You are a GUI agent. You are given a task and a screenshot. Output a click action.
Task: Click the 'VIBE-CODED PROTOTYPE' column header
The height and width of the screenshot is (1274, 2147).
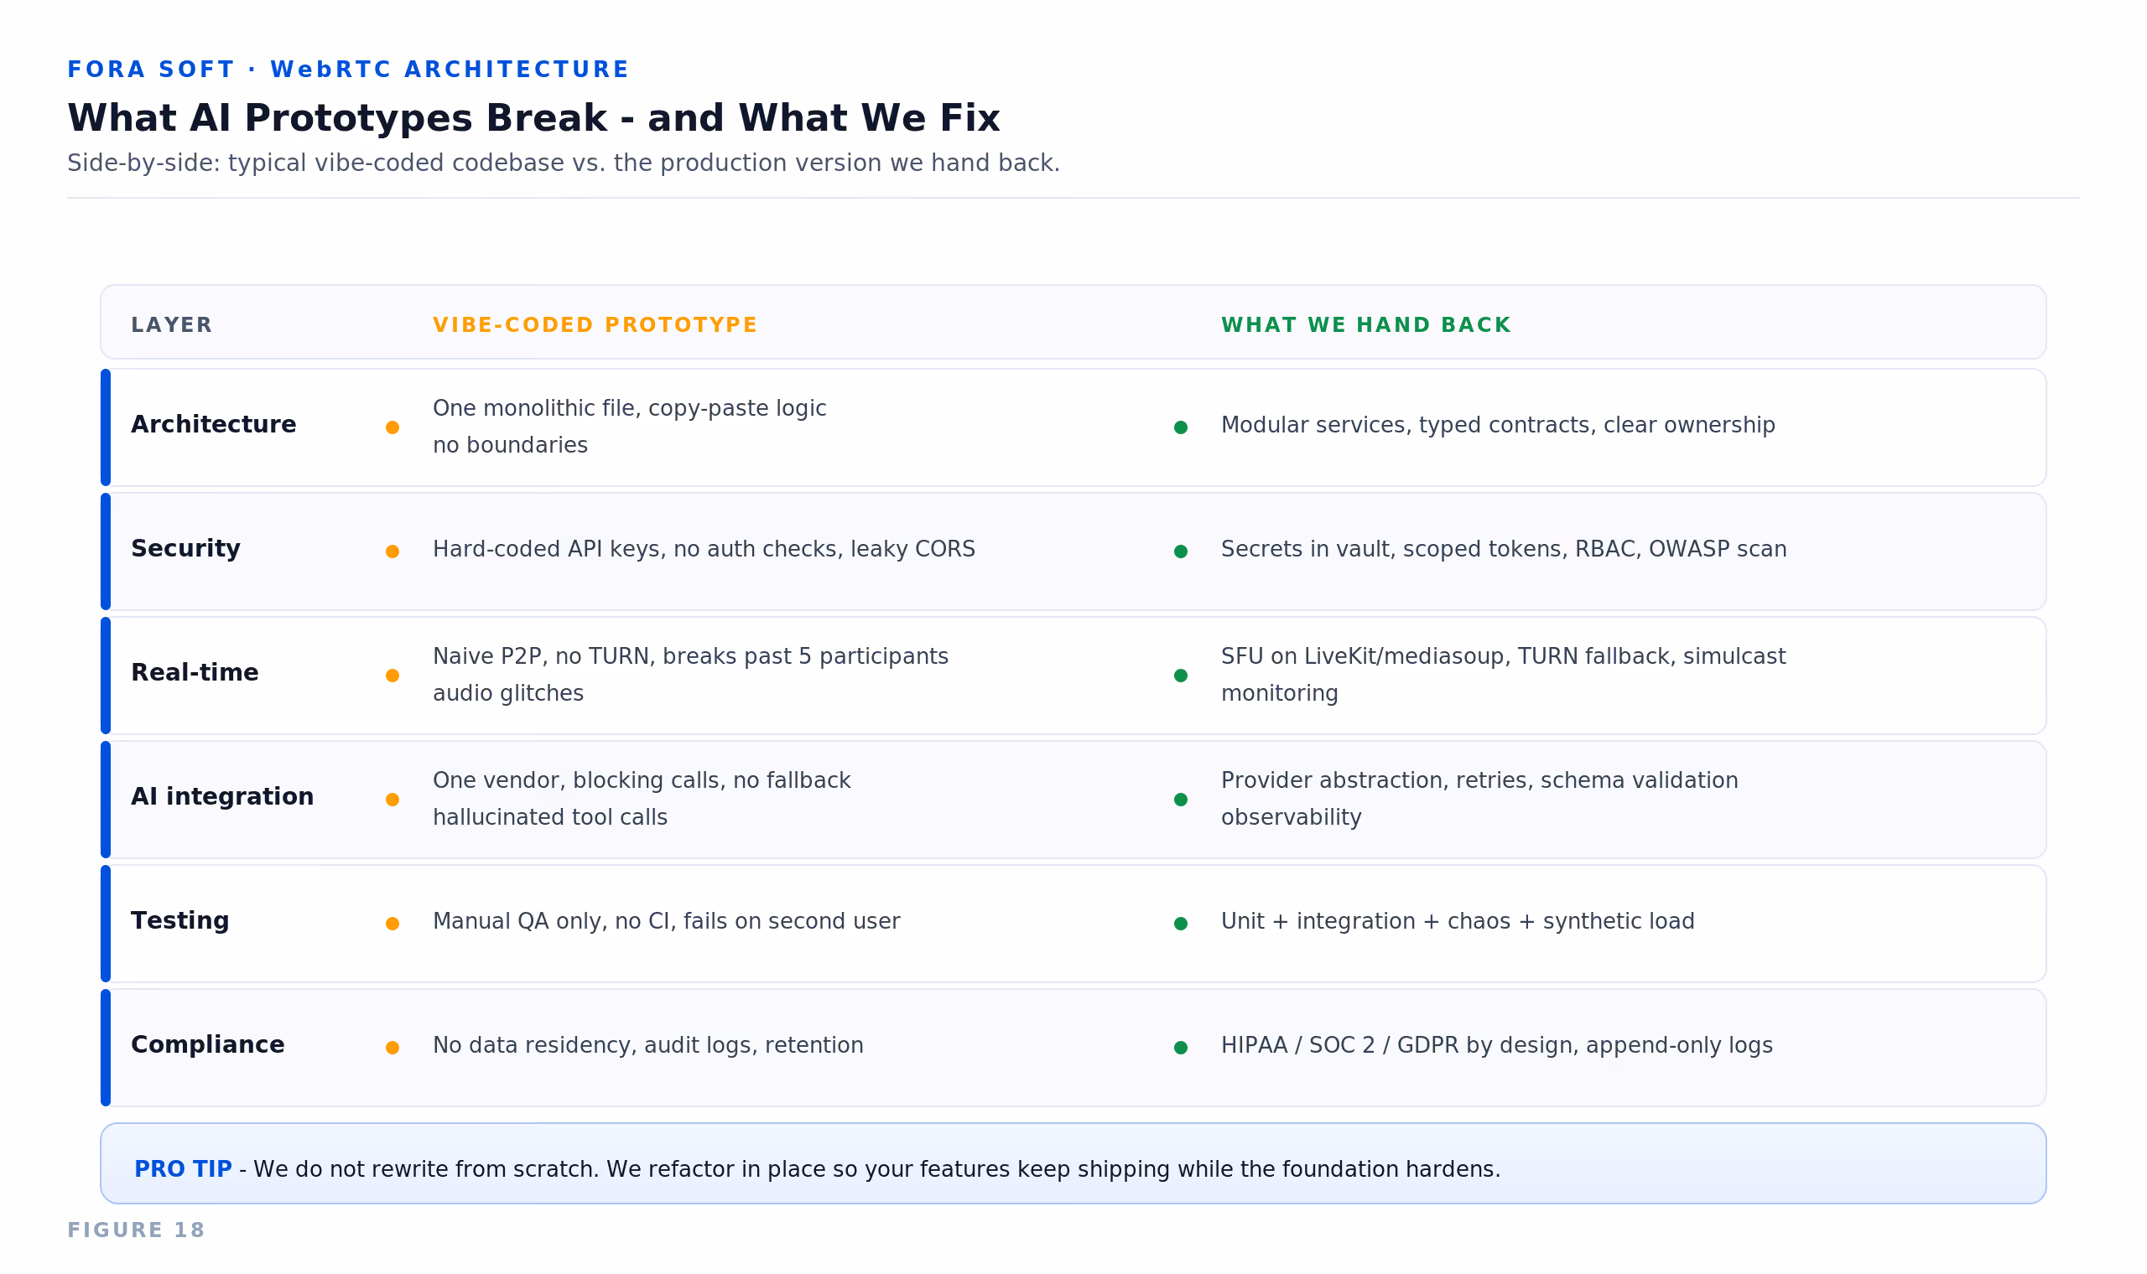tap(595, 325)
